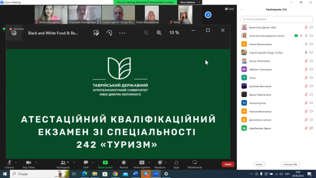Image resolution: width=316 pixels, height=178 pixels.
Task: Toggle the Participants panel button in toolbar
Action: coord(63,164)
